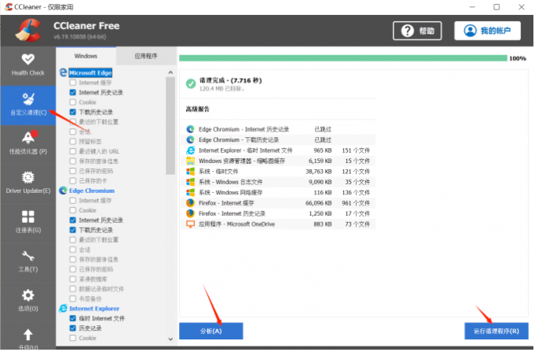Viewport: 535px width, 352px height.
Task: Uncheck 下载历史记录 under Edge Chromium
Action: tap(73, 230)
